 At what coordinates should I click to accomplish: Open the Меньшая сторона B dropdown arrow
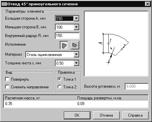coord(76,27)
